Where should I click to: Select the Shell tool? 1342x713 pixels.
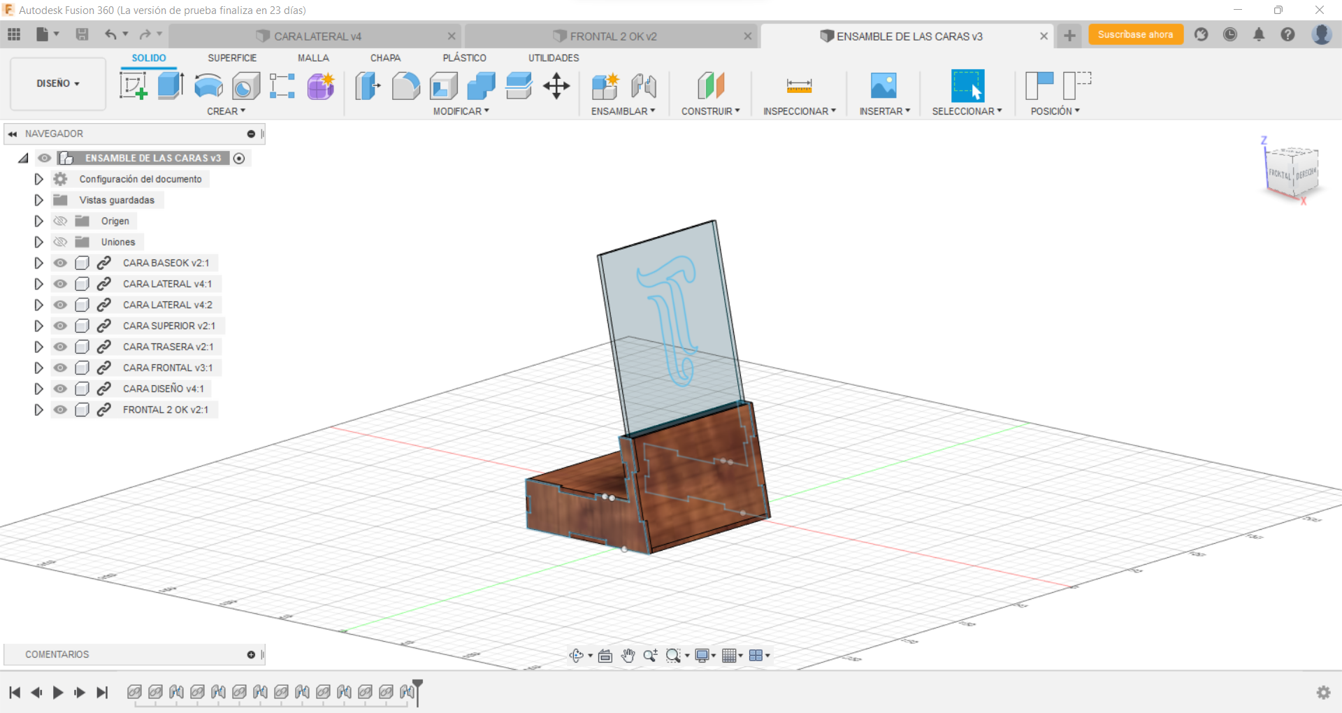pos(443,86)
